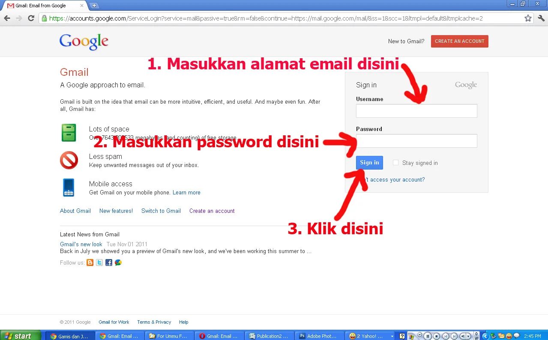Open the Terms & Privacy footer link

click(154, 322)
